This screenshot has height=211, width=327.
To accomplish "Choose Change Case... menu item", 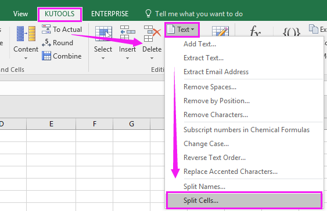I will [x=243, y=144].
